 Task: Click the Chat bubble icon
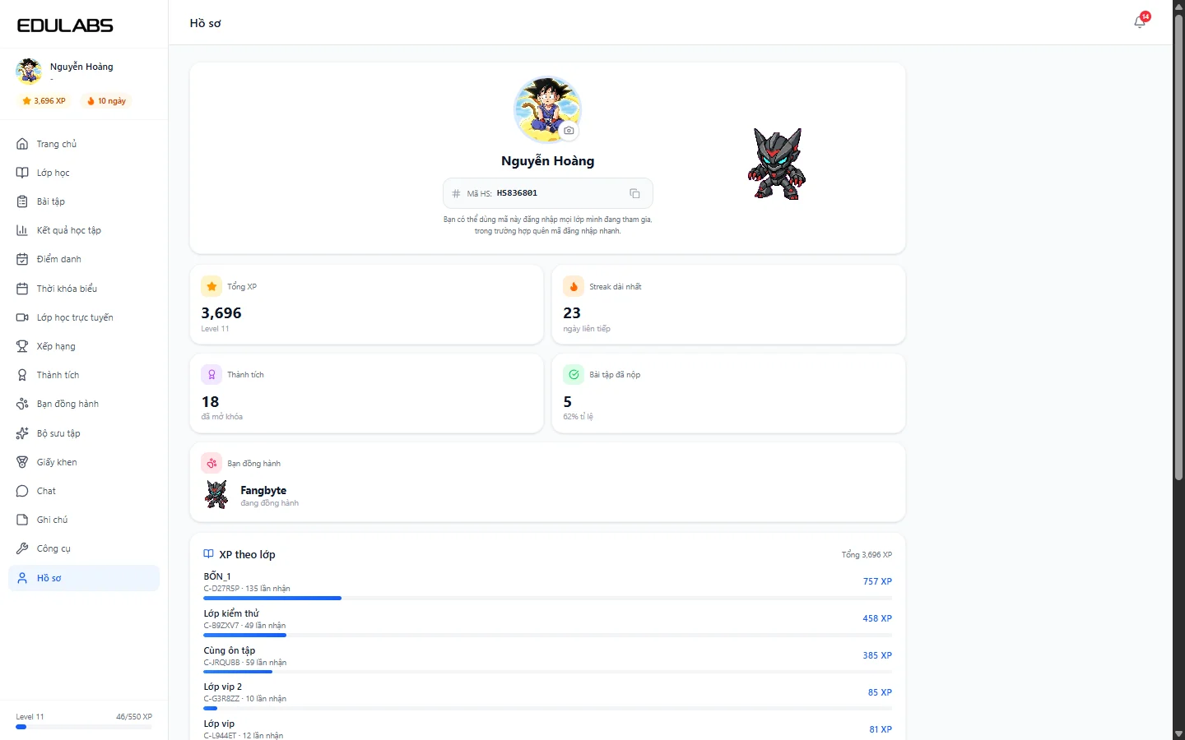pyautogui.click(x=22, y=491)
